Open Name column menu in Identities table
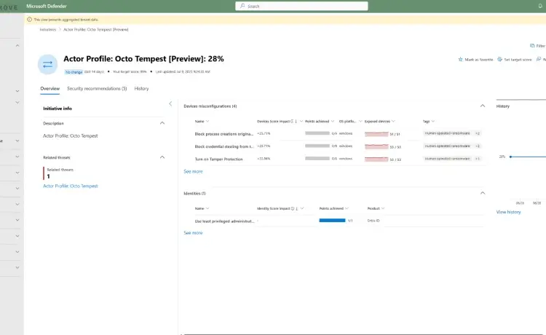The height and width of the screenshot is (335, 546). [207, 208]
